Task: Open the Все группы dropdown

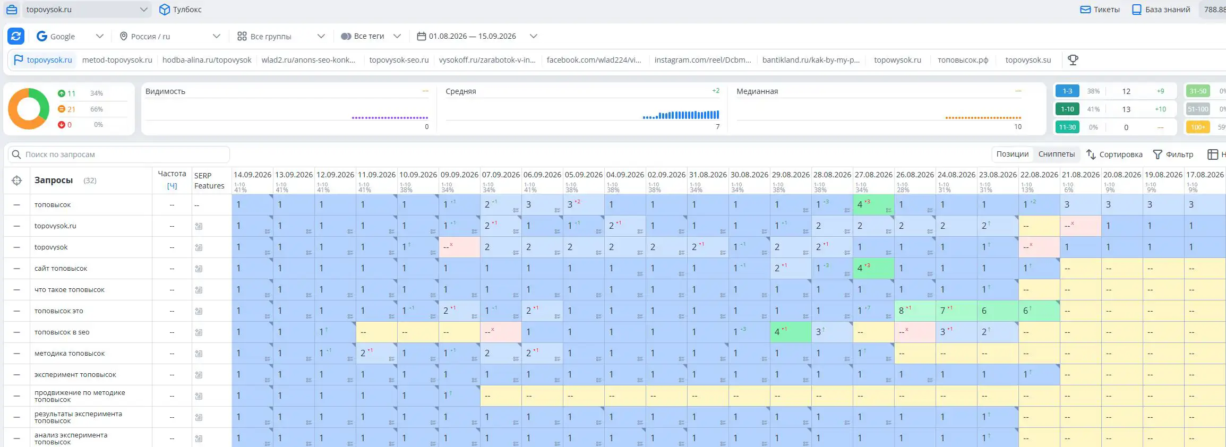Action: [x=281, y=36]
